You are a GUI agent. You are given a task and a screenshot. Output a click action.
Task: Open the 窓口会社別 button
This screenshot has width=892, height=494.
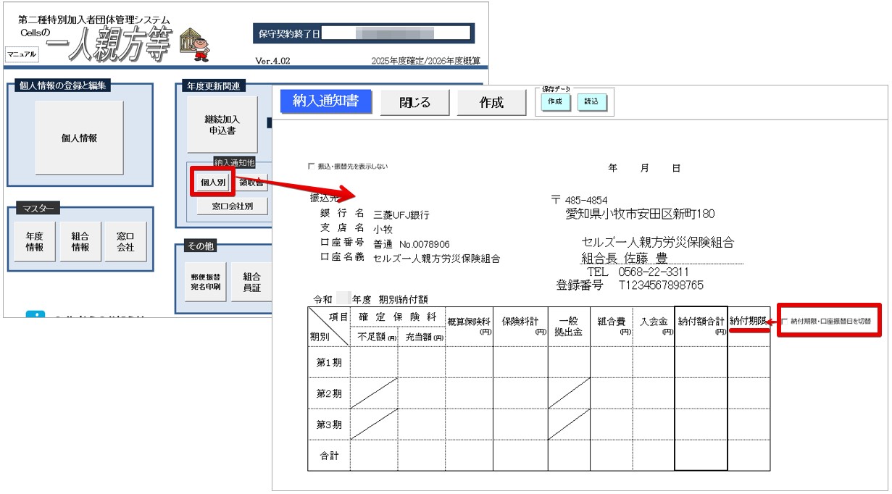(232, 206)
